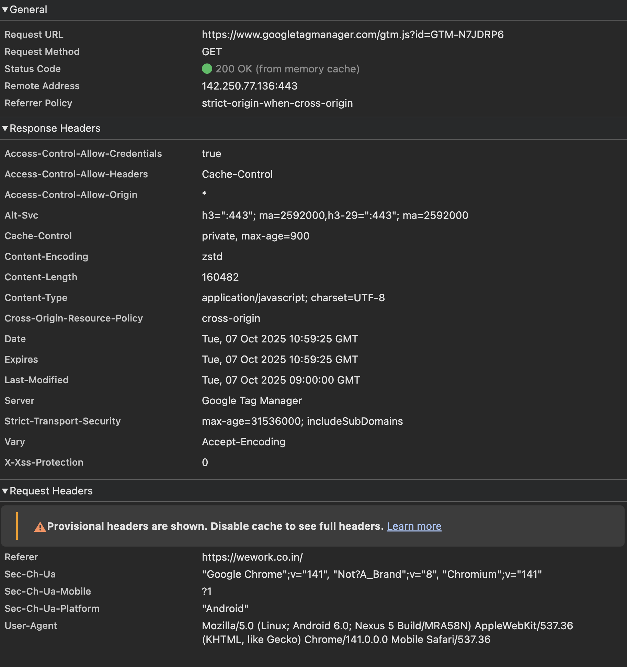Click the Content-Encoding header name
The image size is (627, 667).
pyautogui.click(x=46, y=257)
